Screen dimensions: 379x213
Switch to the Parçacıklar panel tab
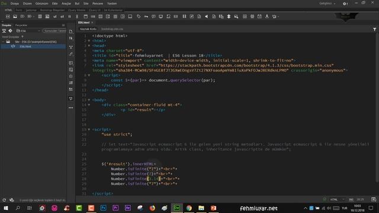21,25
